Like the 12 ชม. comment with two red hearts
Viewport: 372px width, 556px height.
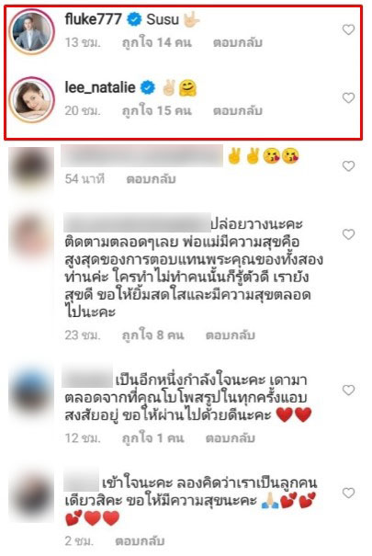tap(349, 390)
